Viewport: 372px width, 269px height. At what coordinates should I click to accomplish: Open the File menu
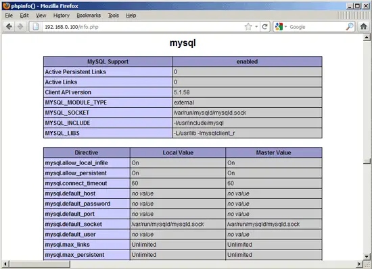[9, 16]
